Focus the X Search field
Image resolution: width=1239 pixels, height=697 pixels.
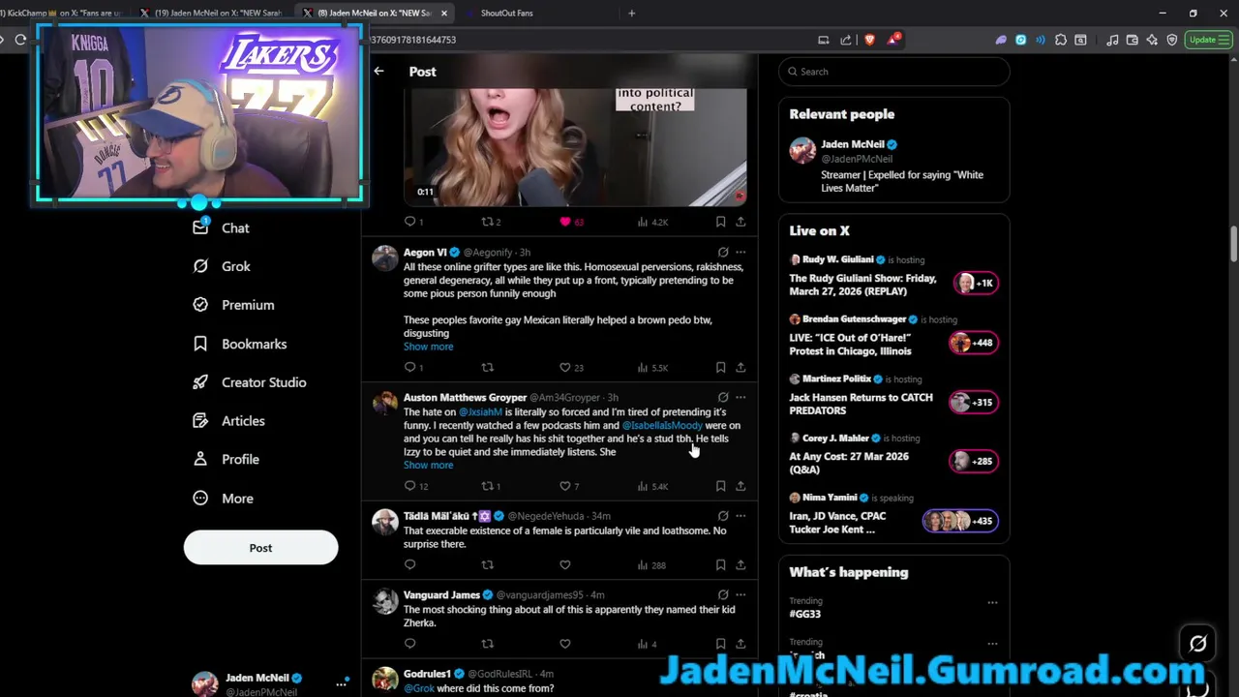(894, 72)
